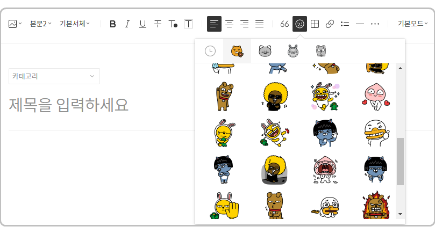Insert the Apeach crying loudly sticker
This screenshot has height=234, width=435.
coord(325,170)
